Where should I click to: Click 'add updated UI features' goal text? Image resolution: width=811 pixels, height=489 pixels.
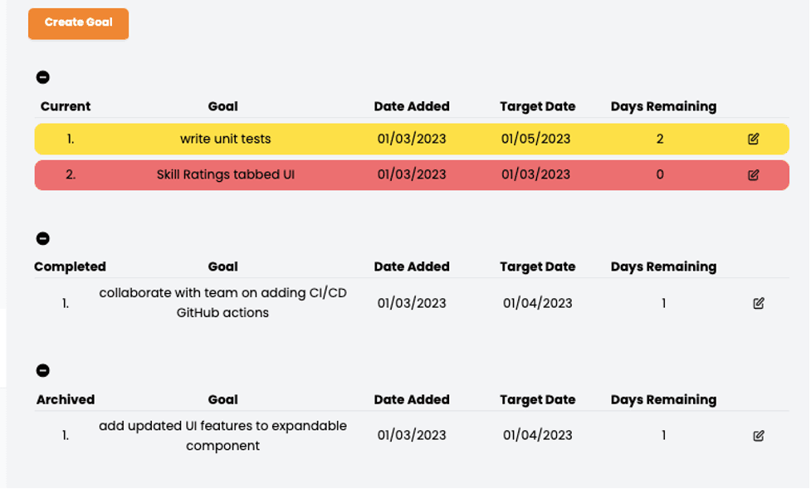tap(222, 426)
